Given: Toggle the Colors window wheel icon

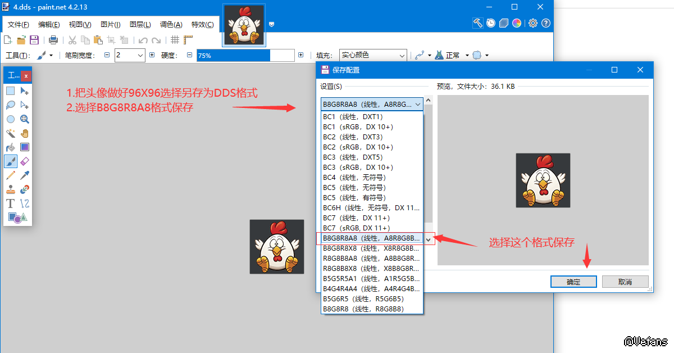Looking at the screenshot, I should click(x=516, y=23).
